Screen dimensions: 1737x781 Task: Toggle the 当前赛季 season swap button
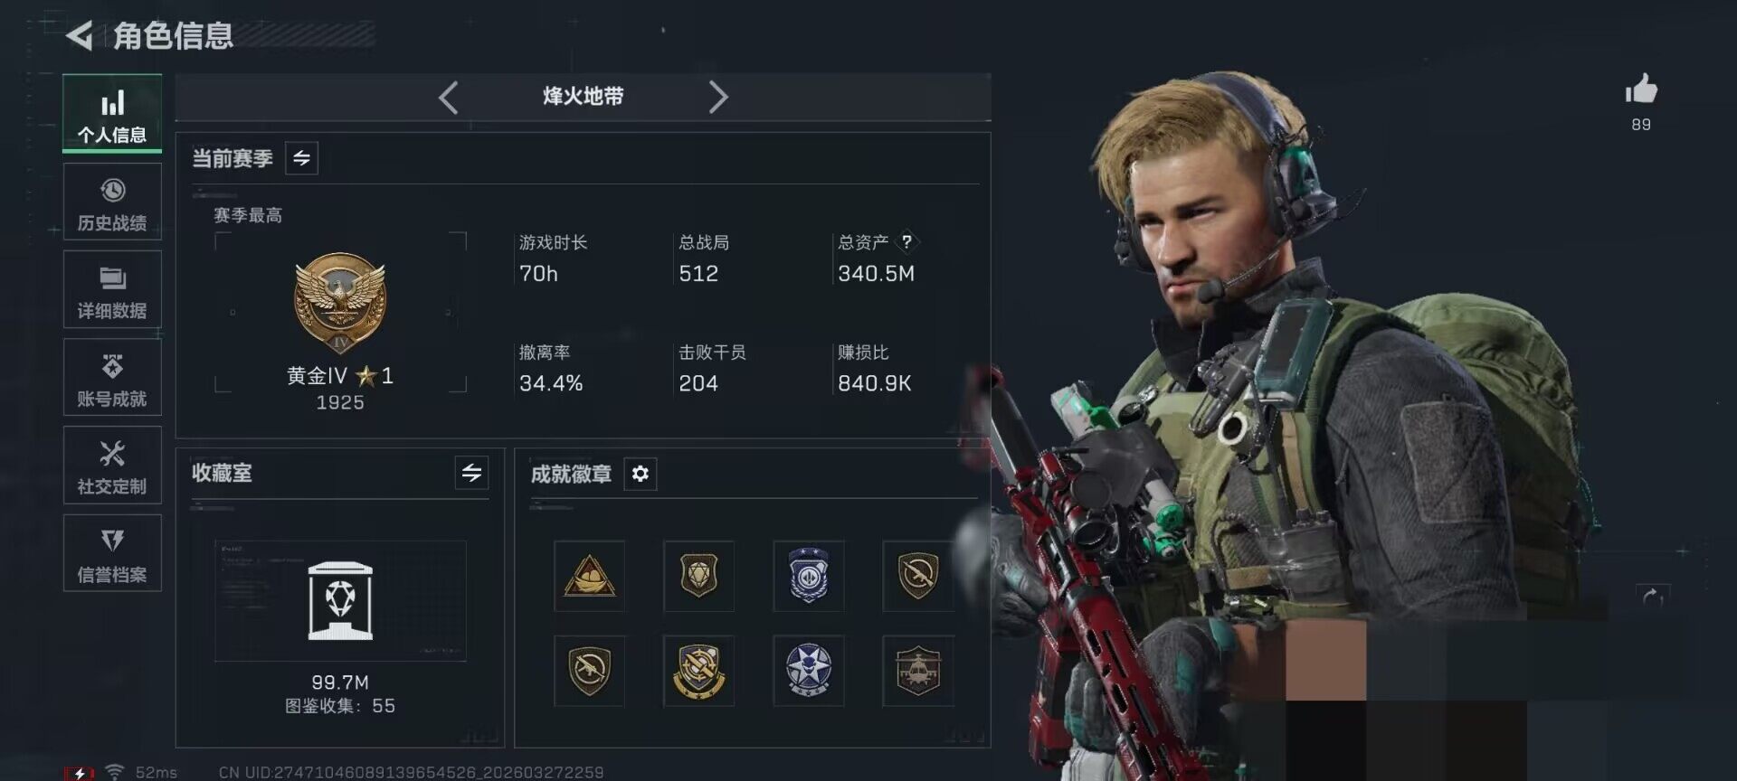(301, 158)
